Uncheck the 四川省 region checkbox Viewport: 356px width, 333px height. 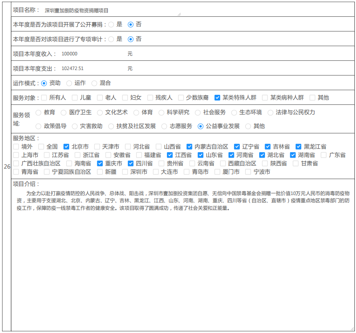[130, 164]
